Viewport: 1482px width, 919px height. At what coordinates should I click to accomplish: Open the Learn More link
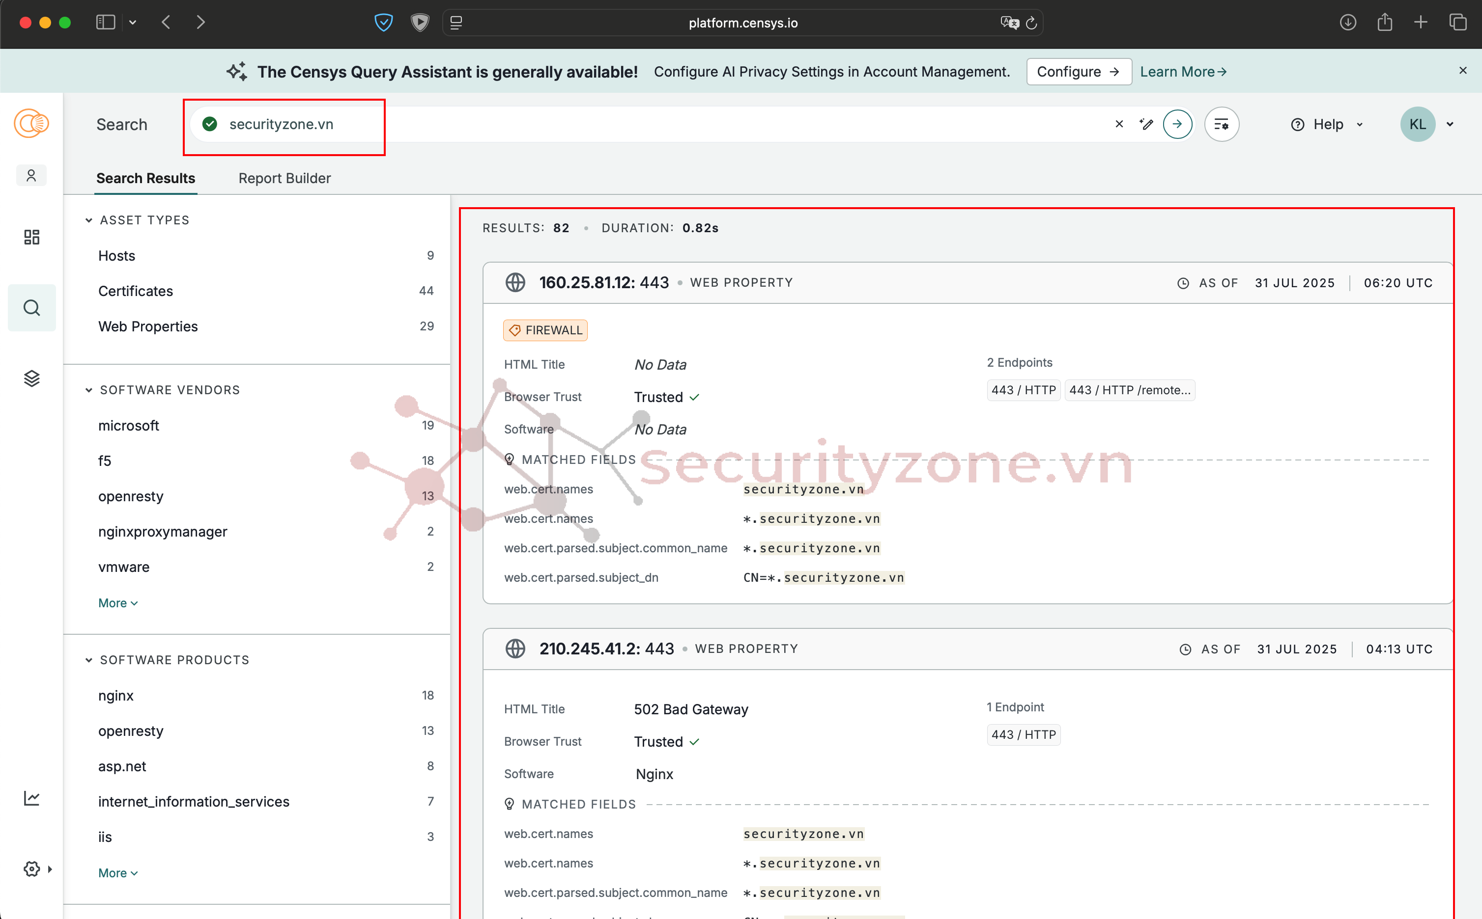[1183, 72]
